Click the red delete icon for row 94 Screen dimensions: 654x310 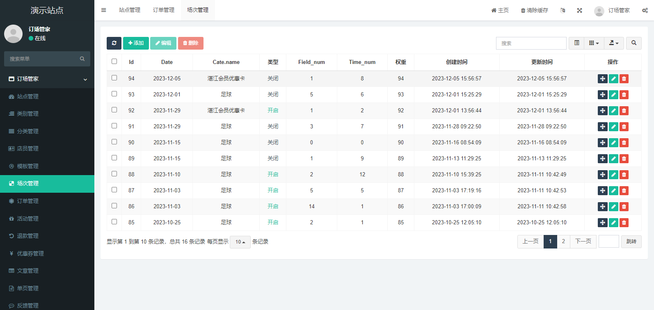pyautogui.click(x=624, y=79)
